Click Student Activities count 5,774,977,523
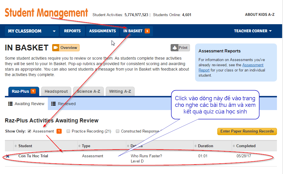283x174 pixels. coord(136,15)
